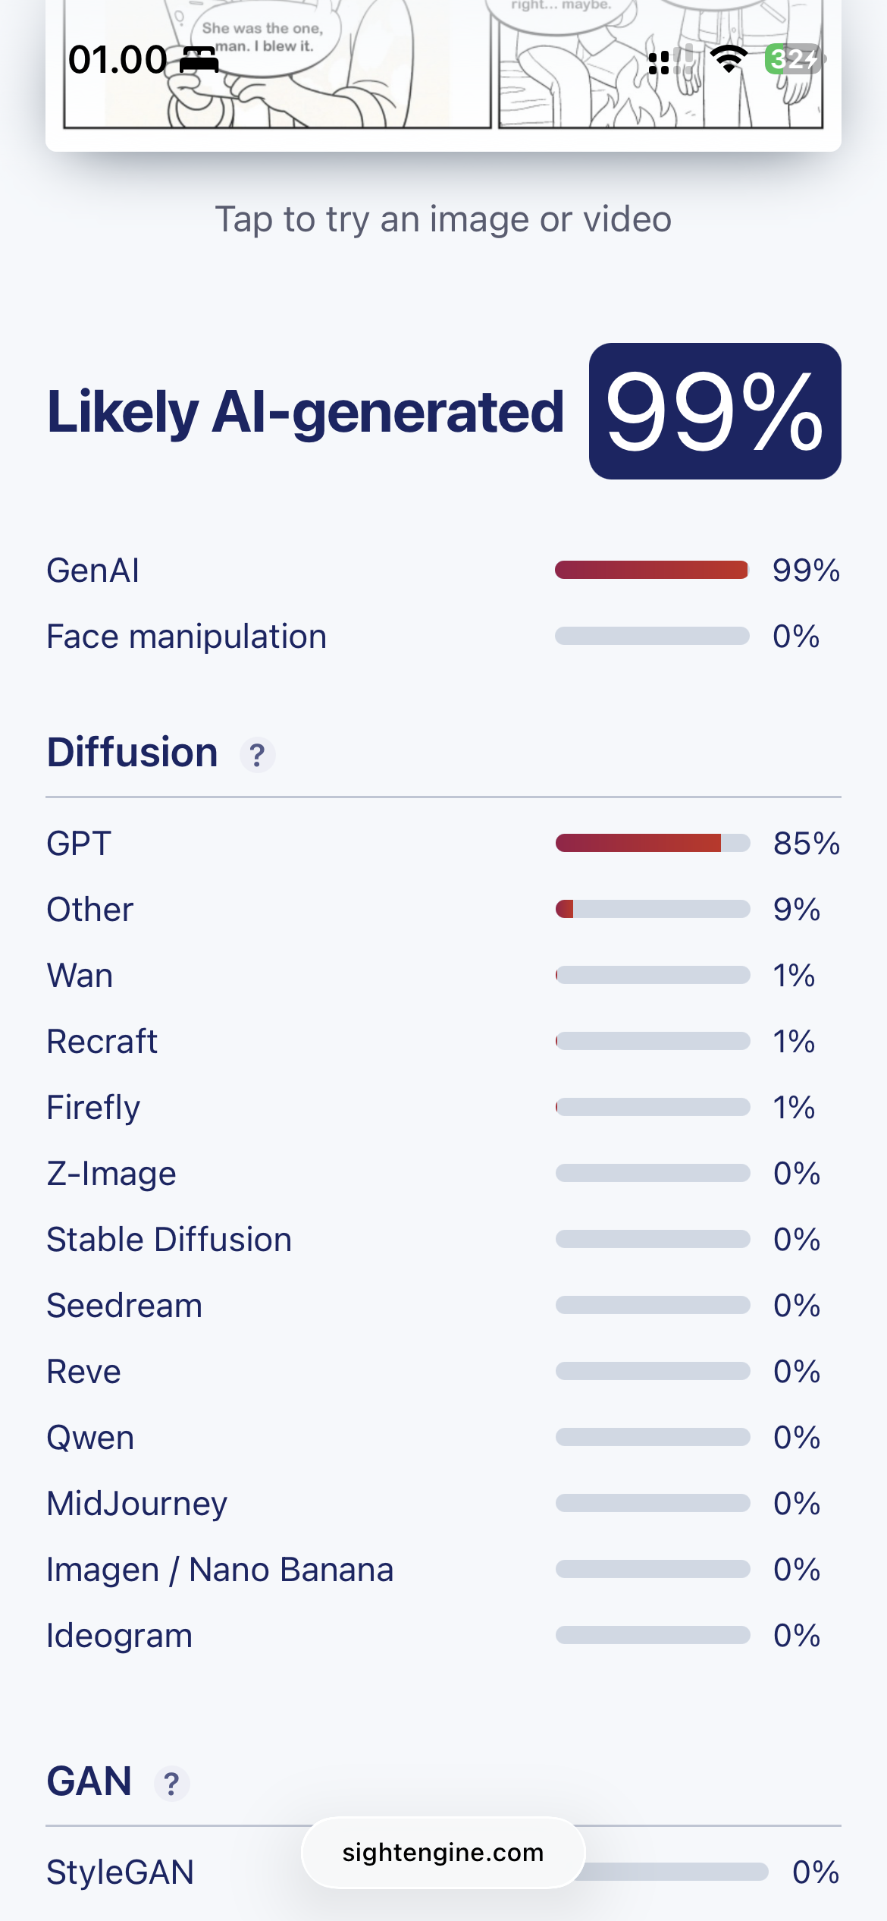Screen dimensions: 887x1921
Task: Tap the Stable Diffusion row label
Action: (169, 1239)
